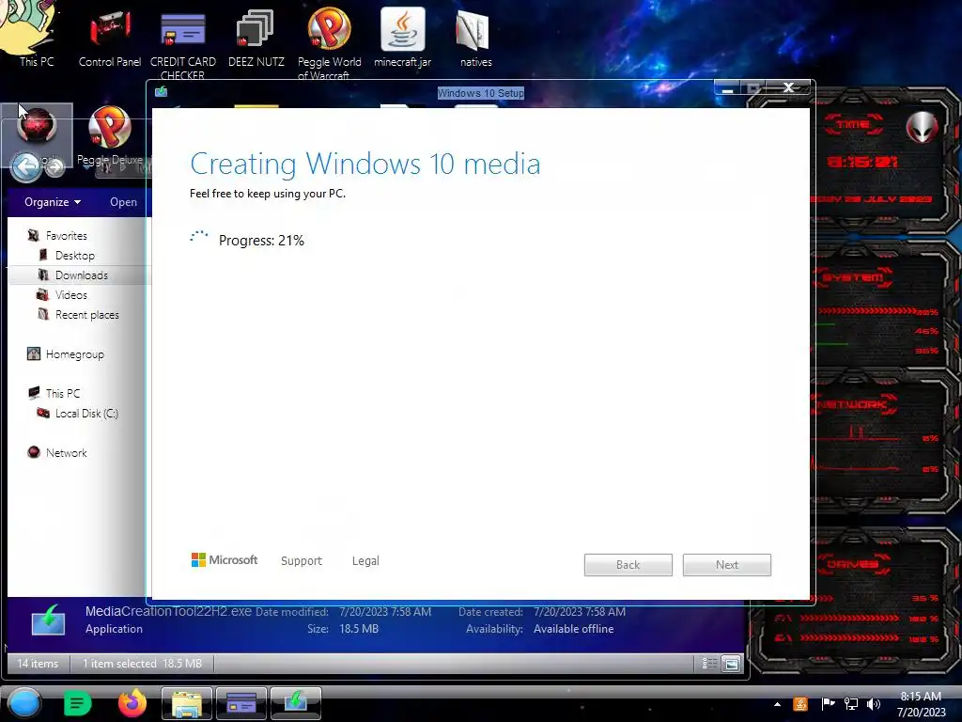Open the DEEZ NUTZ desktop shortcut
Image resolution: width=962 pixels, height=722 pixels.
tap(256, 38)
